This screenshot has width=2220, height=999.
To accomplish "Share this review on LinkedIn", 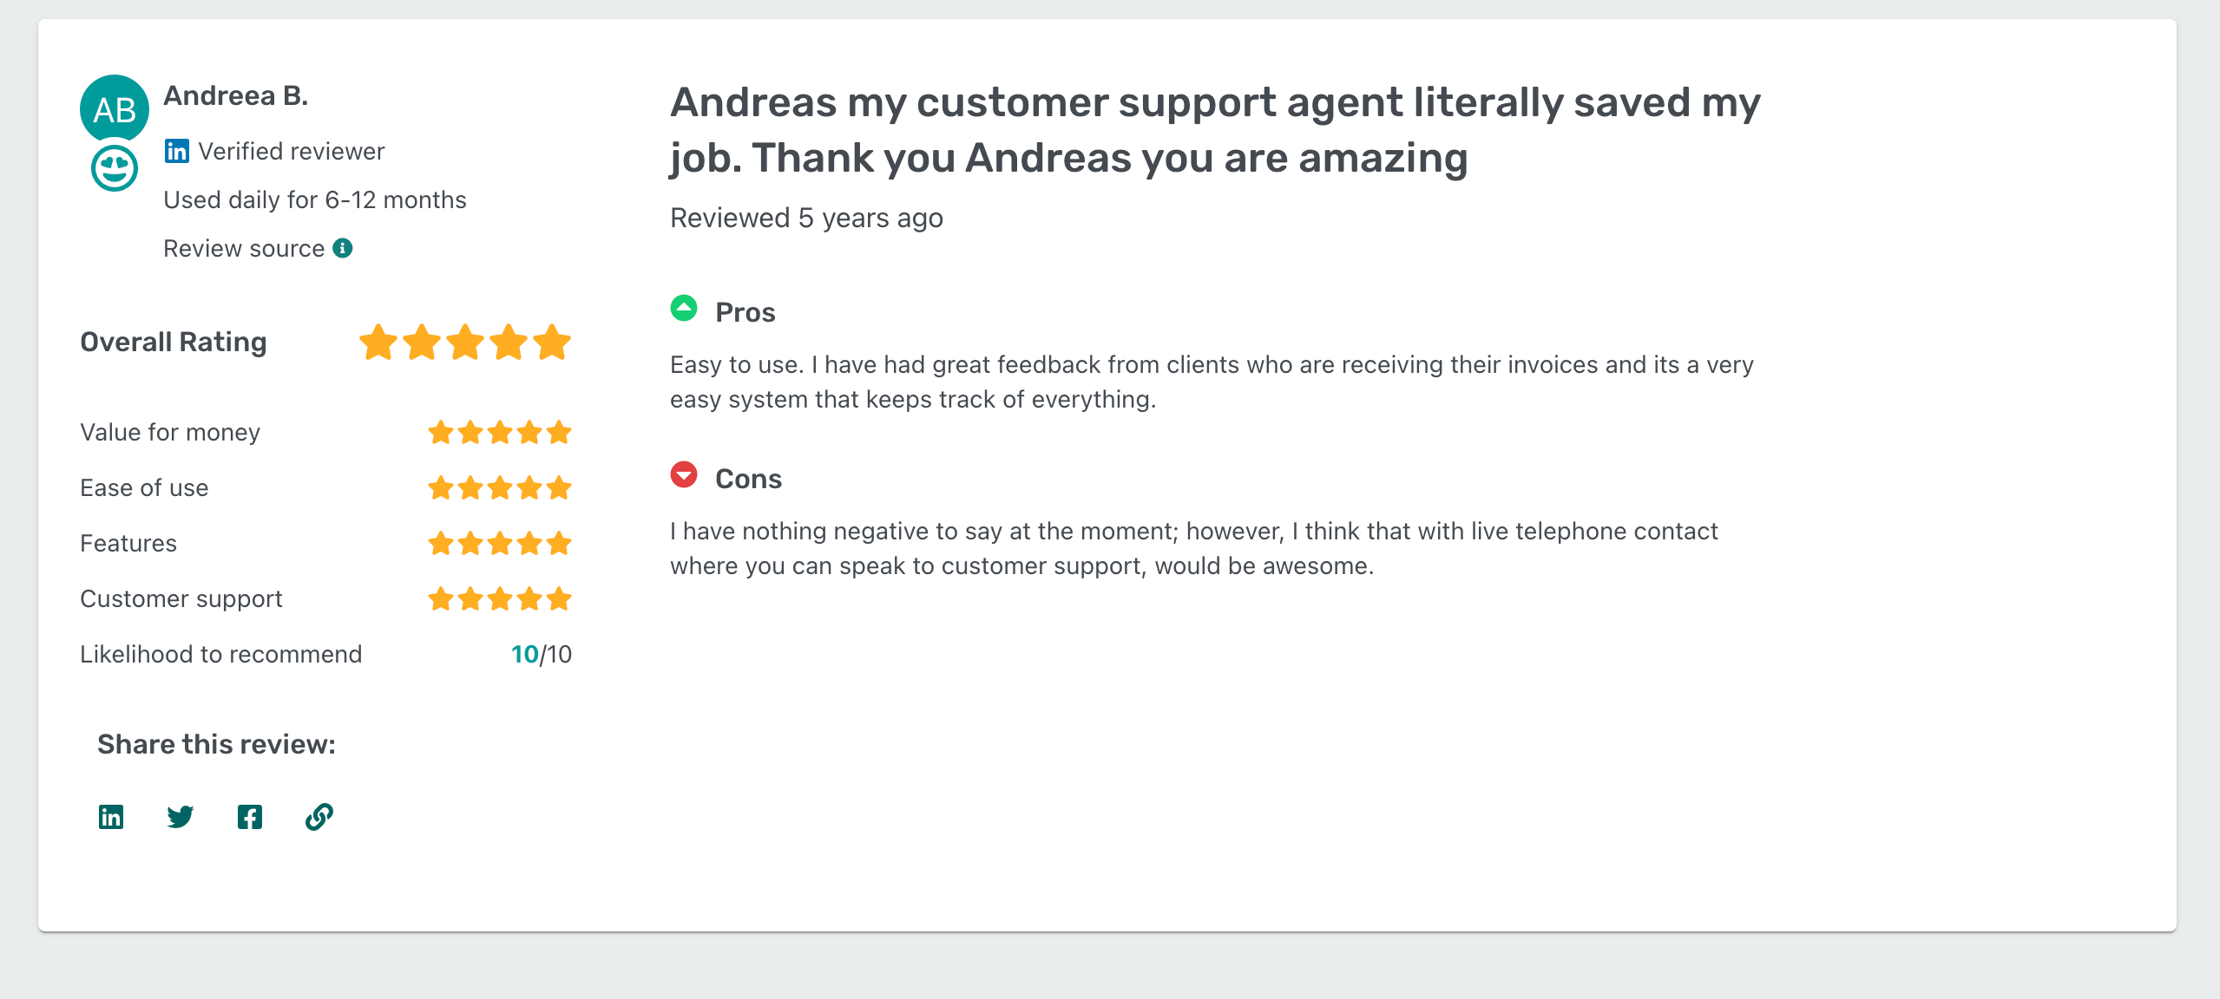I will pos(111,816).
